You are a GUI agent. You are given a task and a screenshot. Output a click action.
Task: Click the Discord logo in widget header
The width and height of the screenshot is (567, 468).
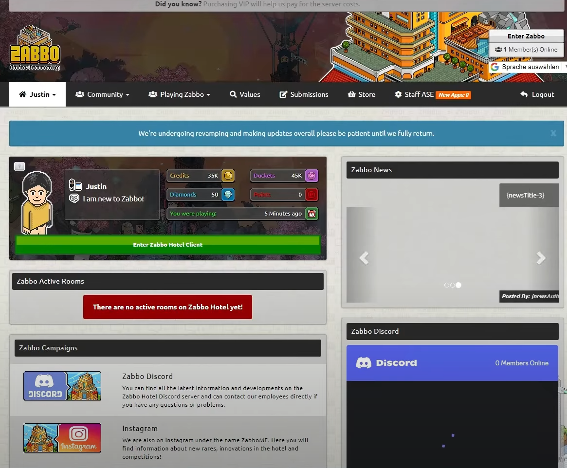(x=386, y=363)
